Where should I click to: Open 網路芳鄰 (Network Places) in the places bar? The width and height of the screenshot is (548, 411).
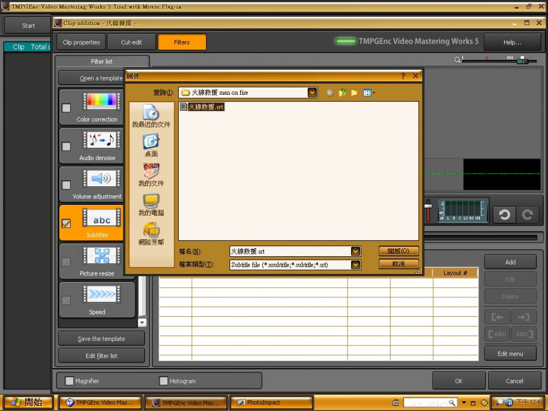(x=151, y=233)
